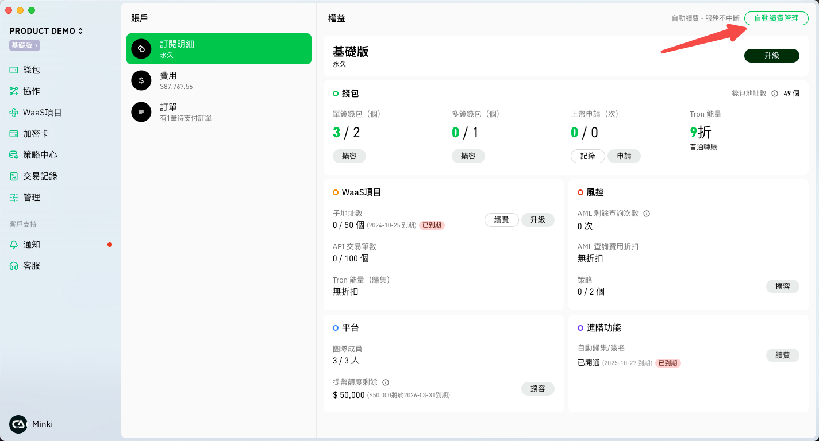Open 策略中心 icon in sidebar
Image resolution: width=819 pixels, height=441 pixels.
click(x=14, y=155)
